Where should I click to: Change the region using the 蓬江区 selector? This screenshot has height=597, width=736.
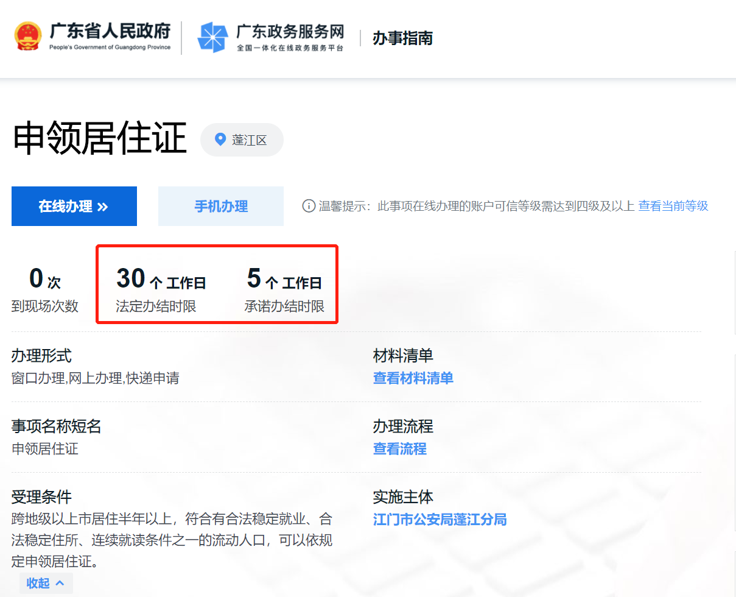tap(242, 140)
